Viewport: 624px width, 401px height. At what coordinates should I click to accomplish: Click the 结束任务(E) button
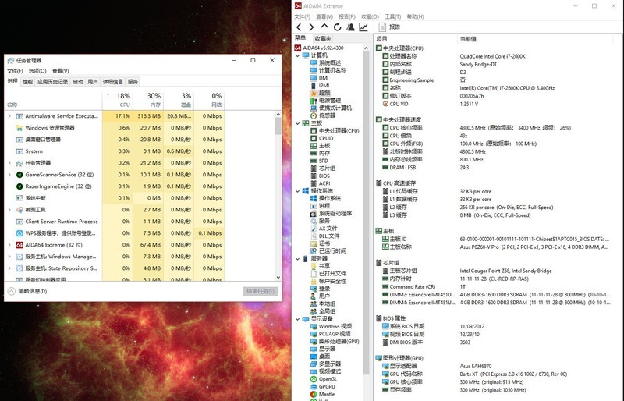261,291
